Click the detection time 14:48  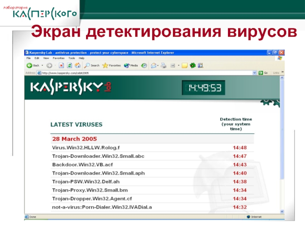[240, 148]
